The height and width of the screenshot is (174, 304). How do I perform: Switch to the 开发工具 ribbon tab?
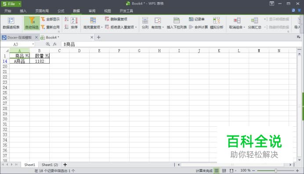pos(126,11)
